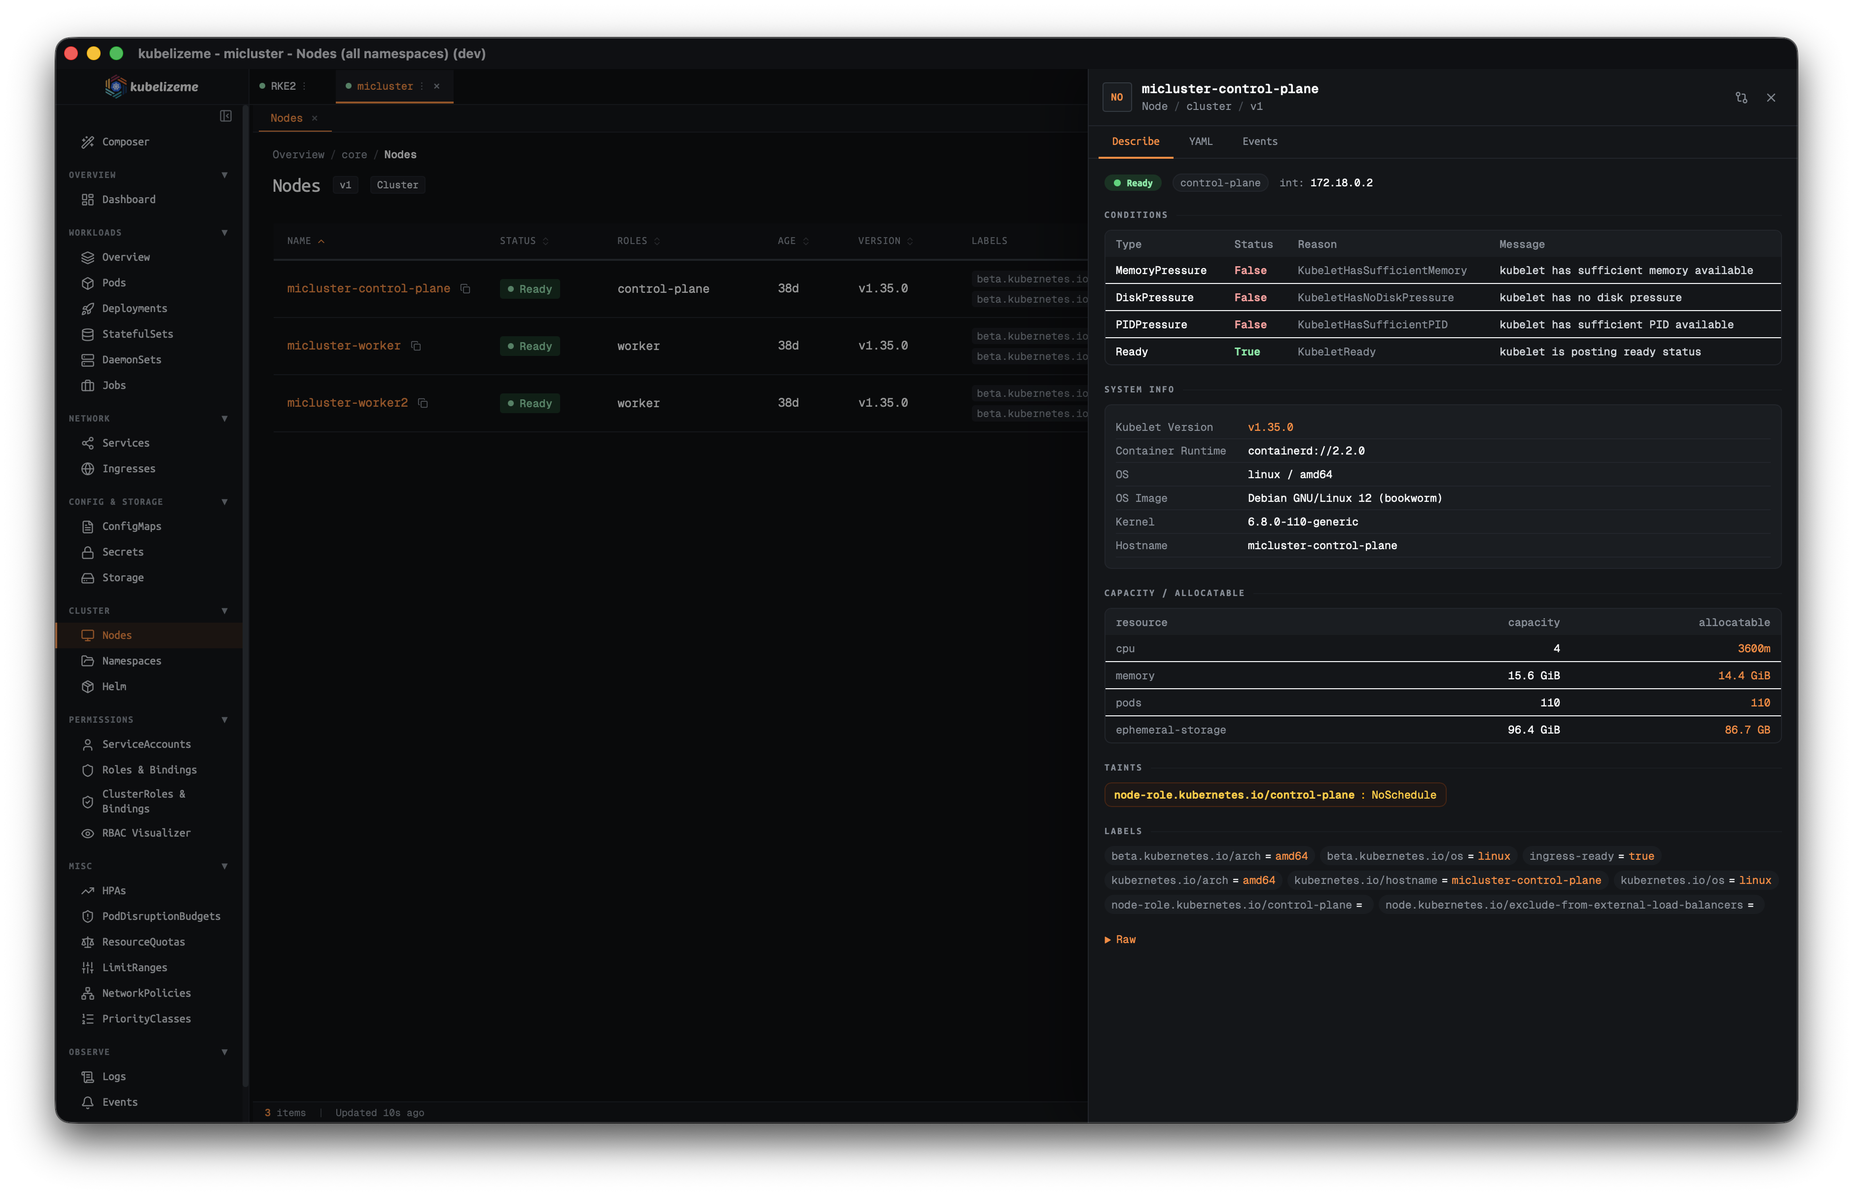Copy the micluster-worker node name

416,346
